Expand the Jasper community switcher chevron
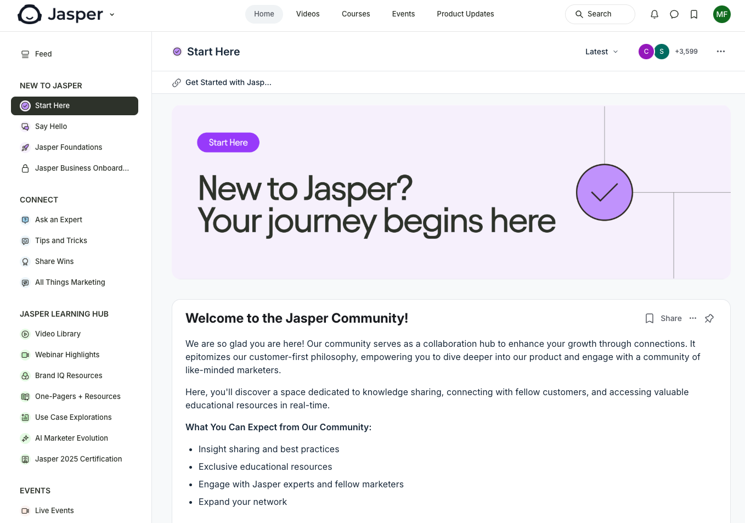 [112, 15]
